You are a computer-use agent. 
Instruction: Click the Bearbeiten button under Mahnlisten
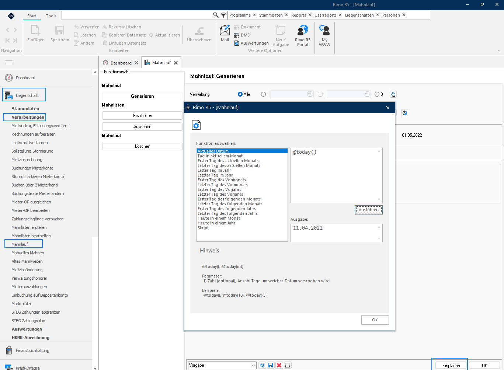pyautogui.click(x=142, y=116)
